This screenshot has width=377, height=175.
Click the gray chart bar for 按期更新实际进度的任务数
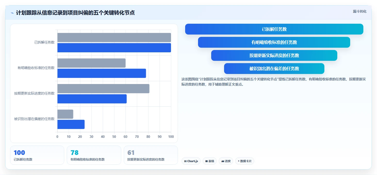tap(103, 88)
